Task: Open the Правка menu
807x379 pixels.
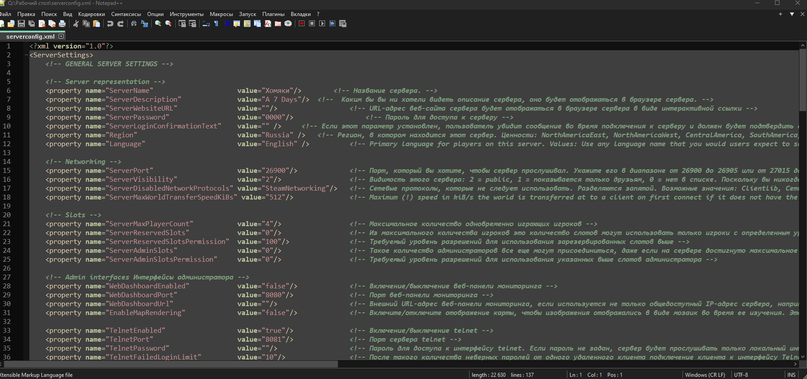Action: (26, 14)
